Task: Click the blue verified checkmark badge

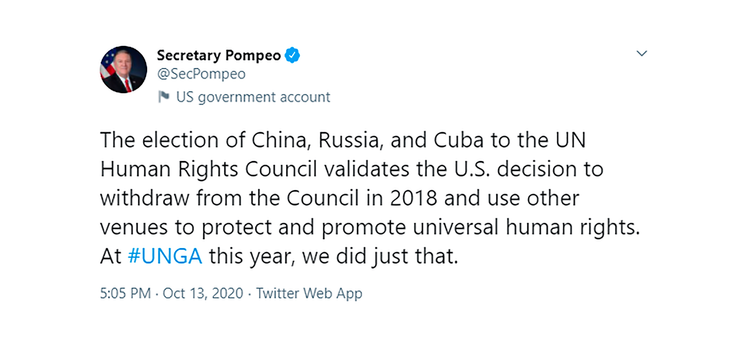Action: 292,55
